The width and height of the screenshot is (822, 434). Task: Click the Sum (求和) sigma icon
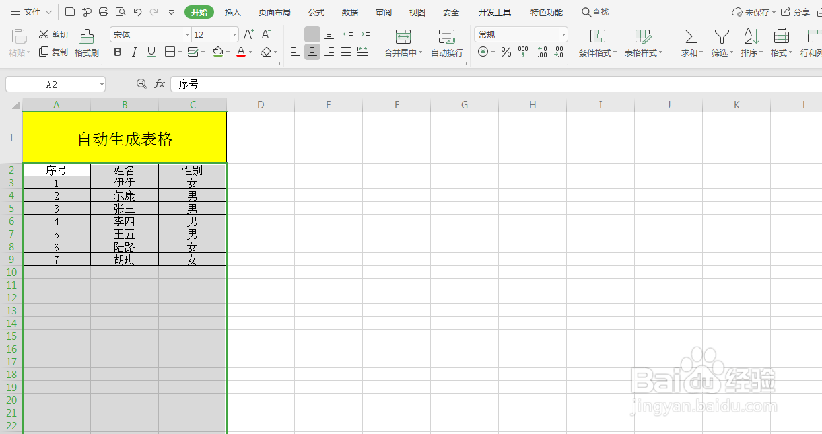(691, 36)
